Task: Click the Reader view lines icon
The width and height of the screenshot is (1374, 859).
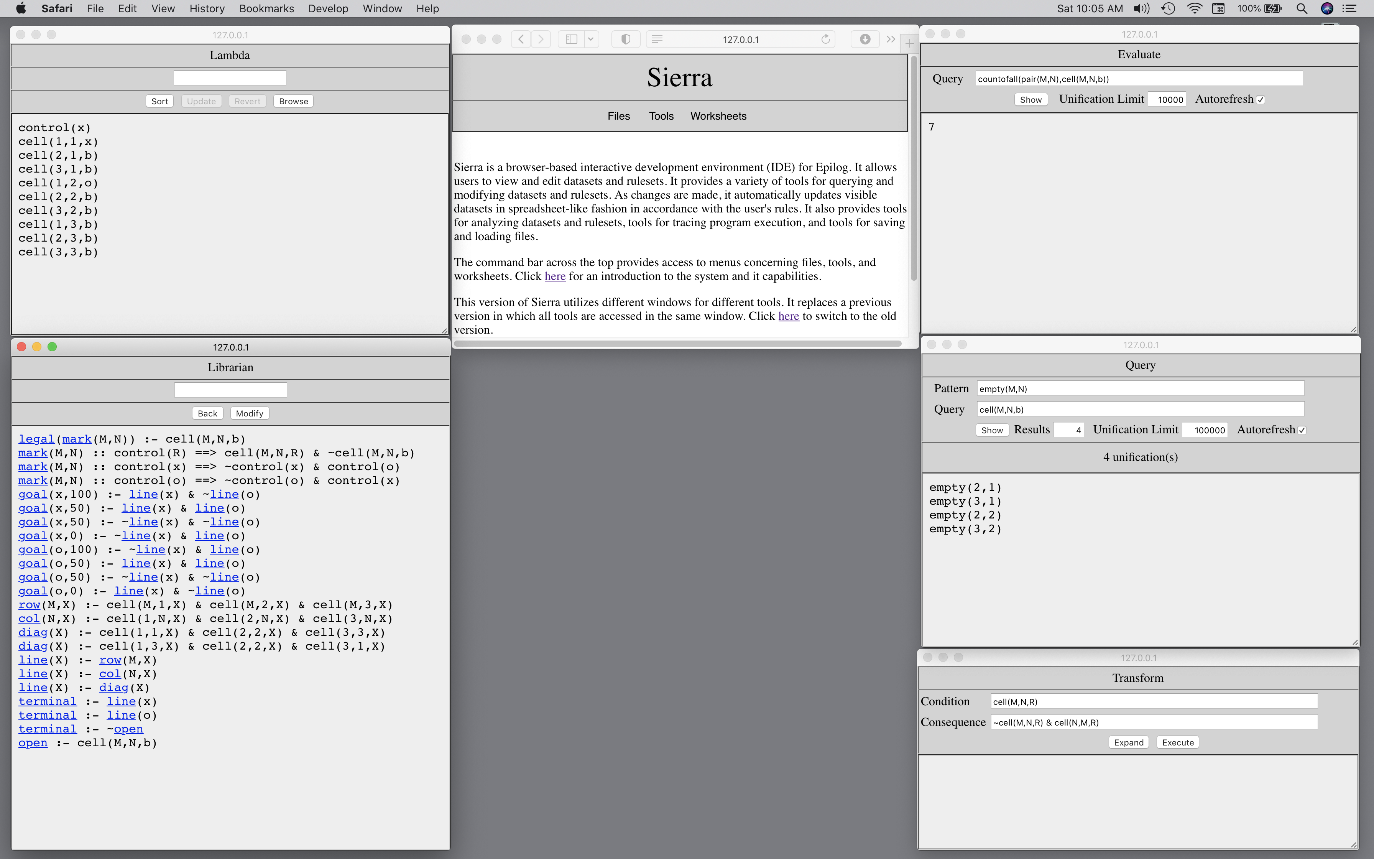Action: [657, 39]
